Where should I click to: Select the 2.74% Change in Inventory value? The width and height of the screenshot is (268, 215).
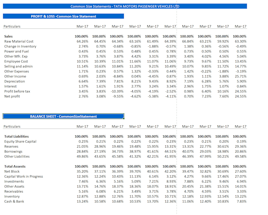(83, 46)
